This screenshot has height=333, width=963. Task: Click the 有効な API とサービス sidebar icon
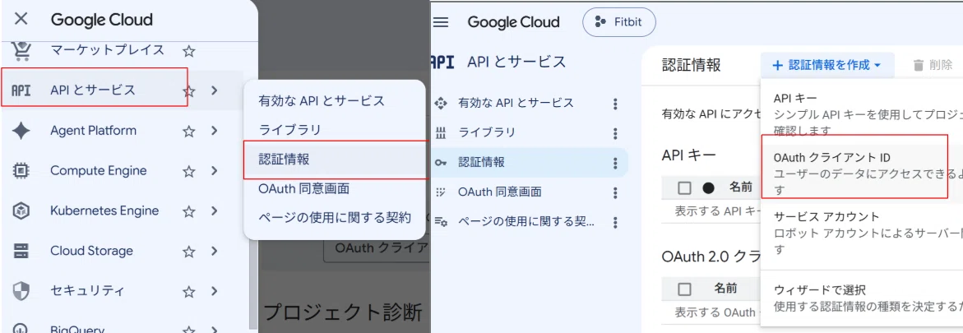(x=440, y=103)
